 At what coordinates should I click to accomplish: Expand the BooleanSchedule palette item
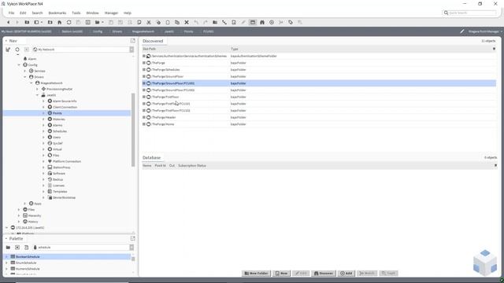6,257
